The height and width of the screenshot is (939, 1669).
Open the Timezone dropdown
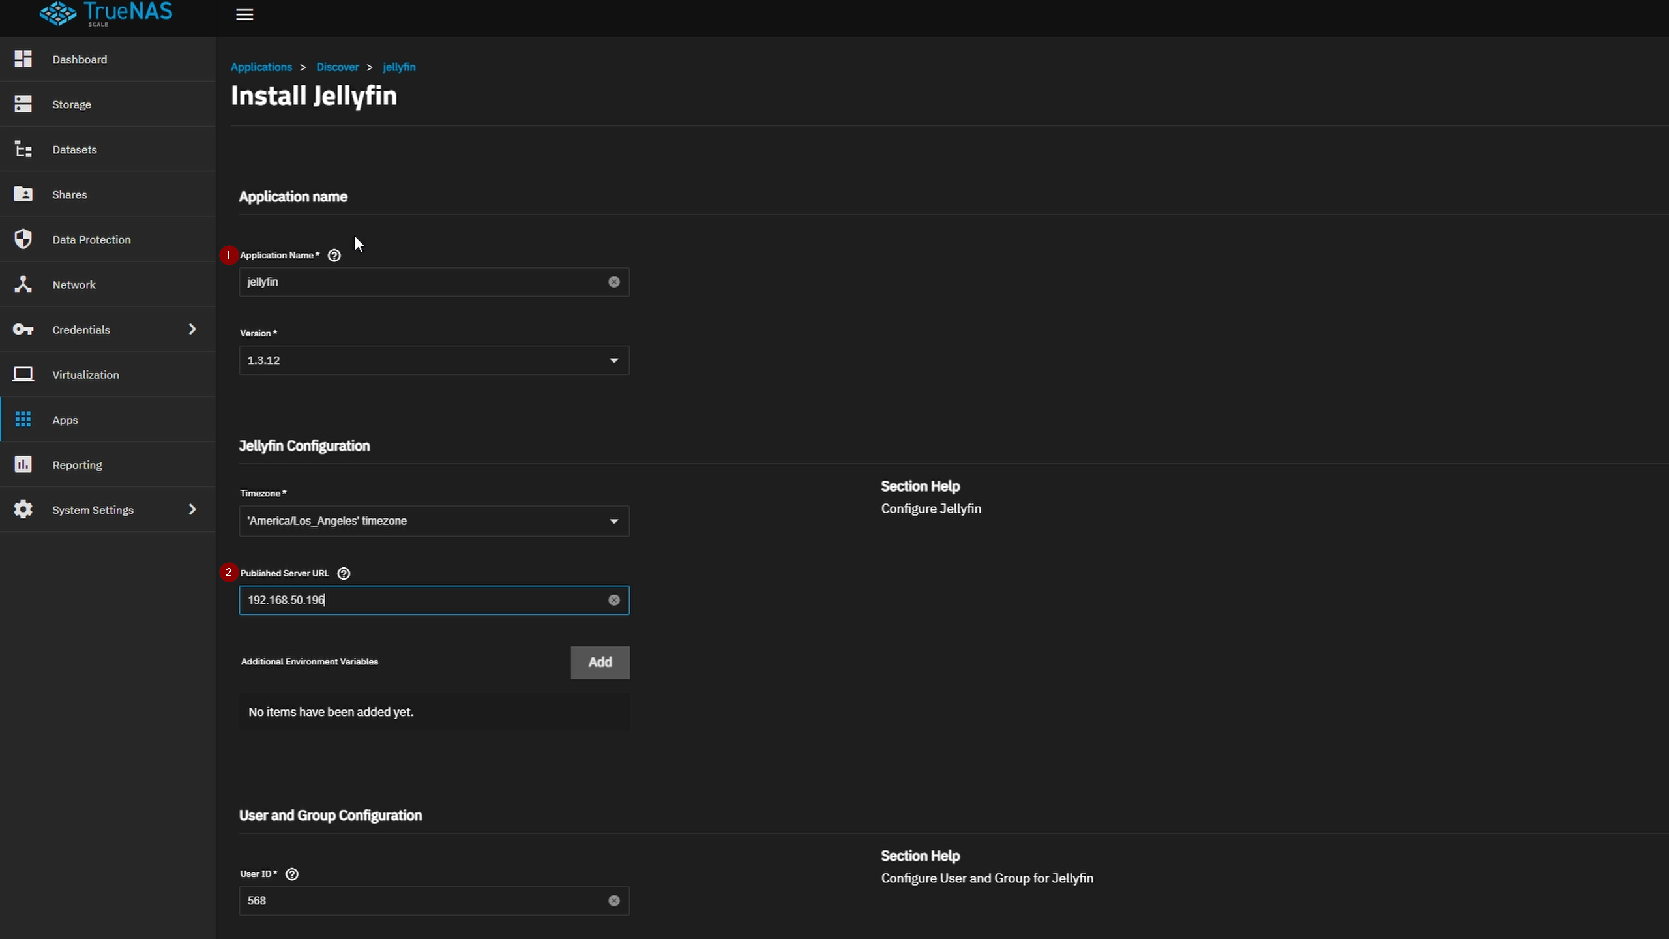434,521
